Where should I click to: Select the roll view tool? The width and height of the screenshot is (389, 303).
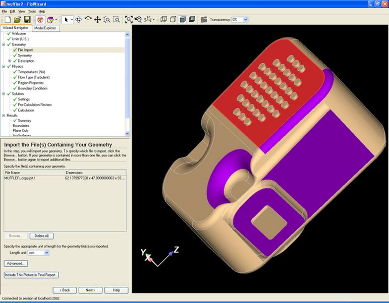pyautogui.click(x=88, y=19)
